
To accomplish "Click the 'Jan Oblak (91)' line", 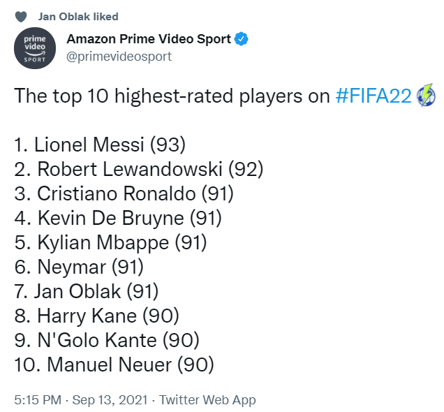I will point(87,291).
